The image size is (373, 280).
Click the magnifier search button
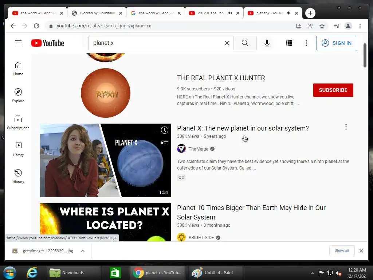point(245,43)
